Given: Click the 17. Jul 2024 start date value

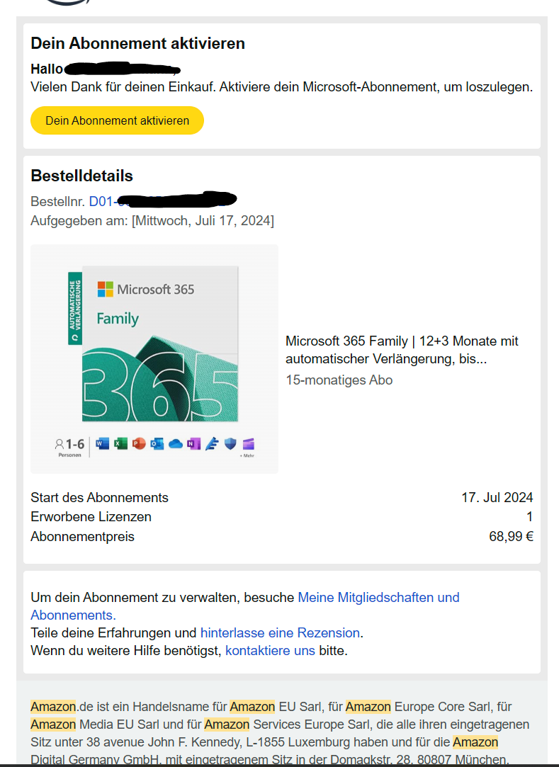Looking at the screenshot, I should coord(497,497).
